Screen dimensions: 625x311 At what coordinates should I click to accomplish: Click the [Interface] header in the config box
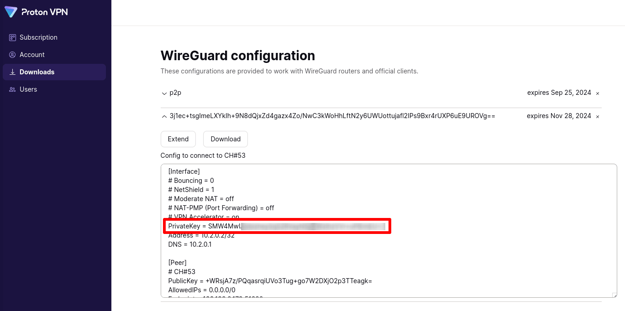[x=184, y=171]
